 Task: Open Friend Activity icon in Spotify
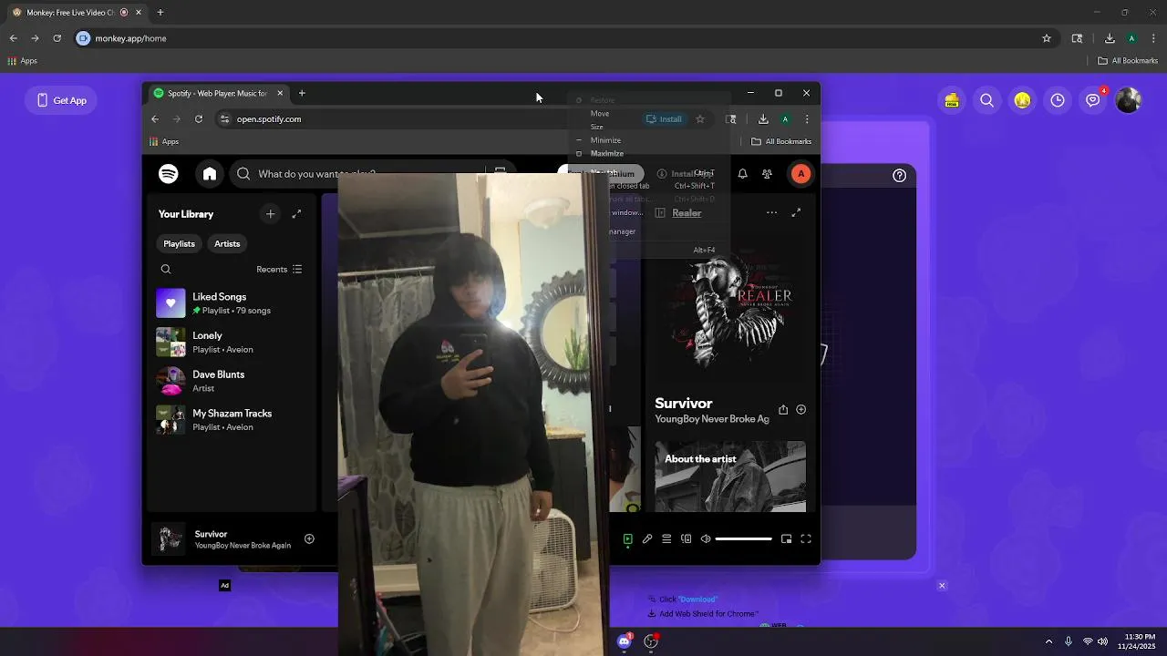[x=767, y=174]
